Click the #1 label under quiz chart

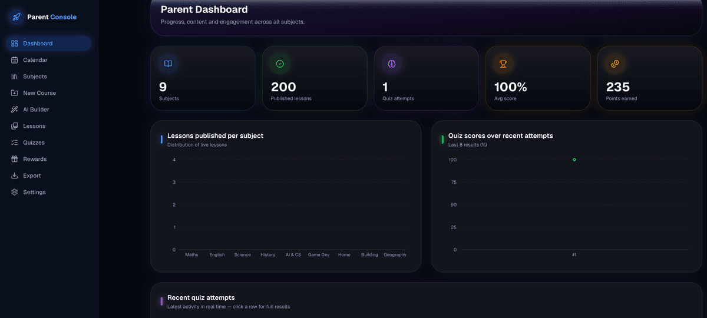(574, 255)
